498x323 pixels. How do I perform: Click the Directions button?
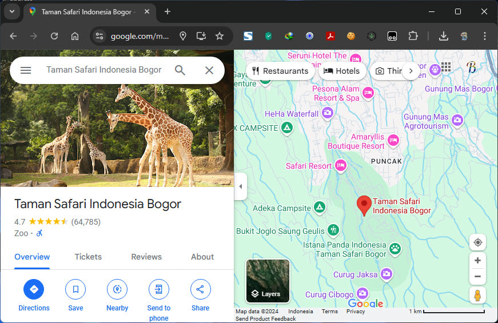(34, 289)
